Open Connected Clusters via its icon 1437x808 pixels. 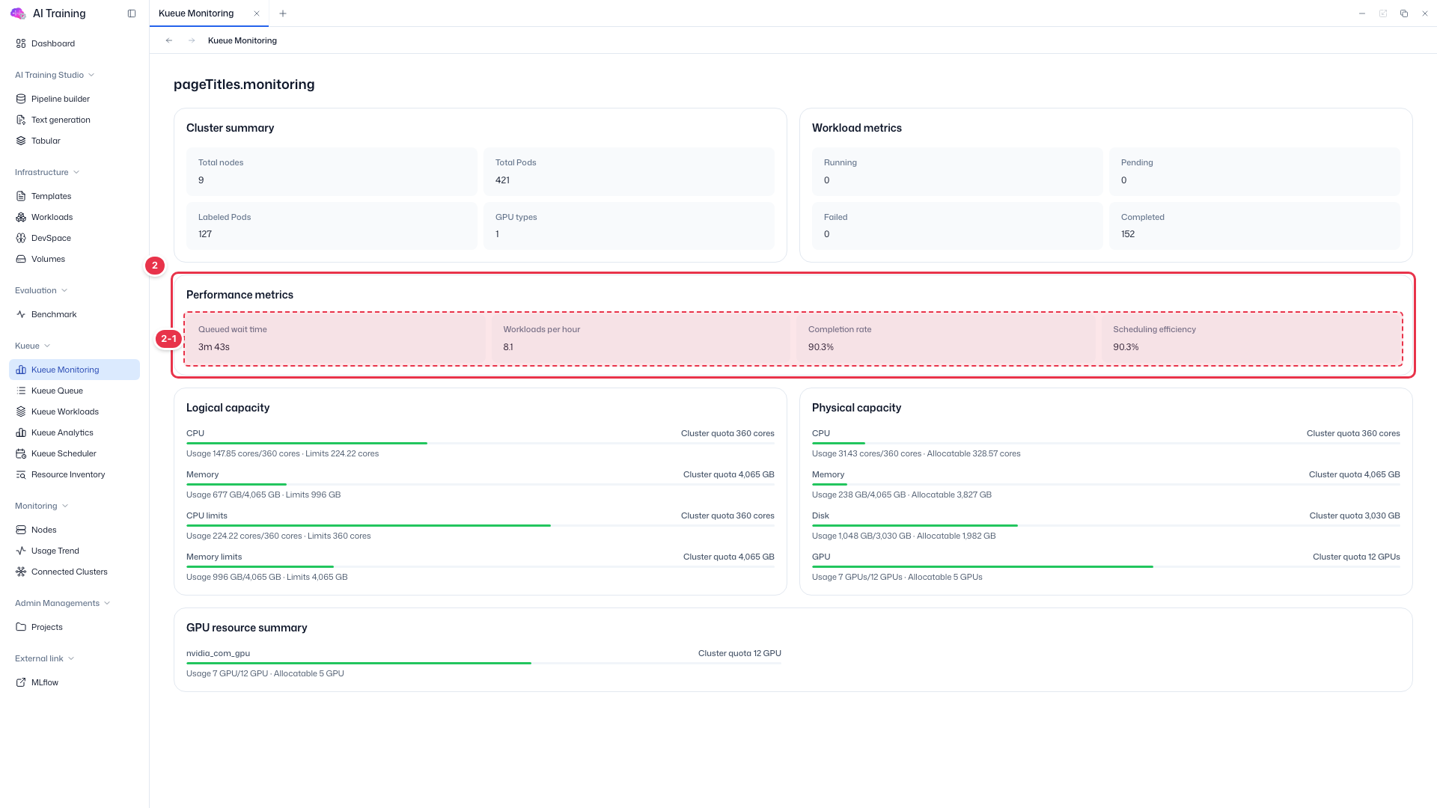click(21, 572)
